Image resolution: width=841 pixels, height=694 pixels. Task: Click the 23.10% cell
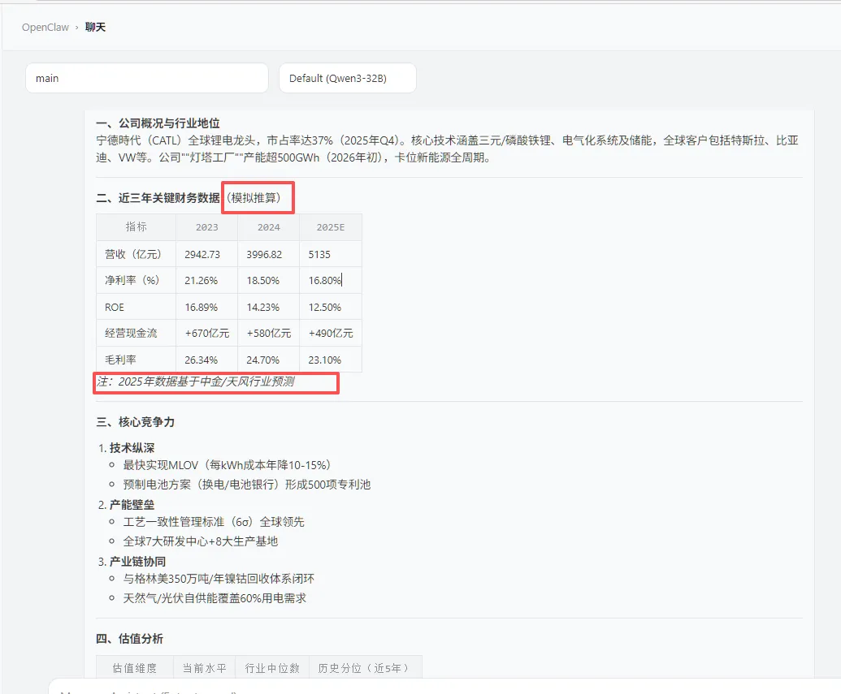(331, 360)
